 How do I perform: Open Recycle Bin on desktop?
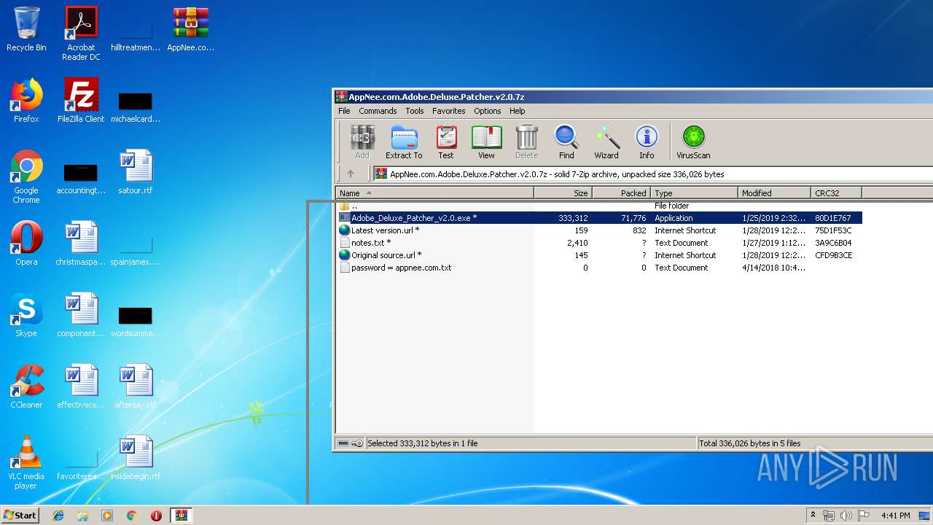(26, 29)
